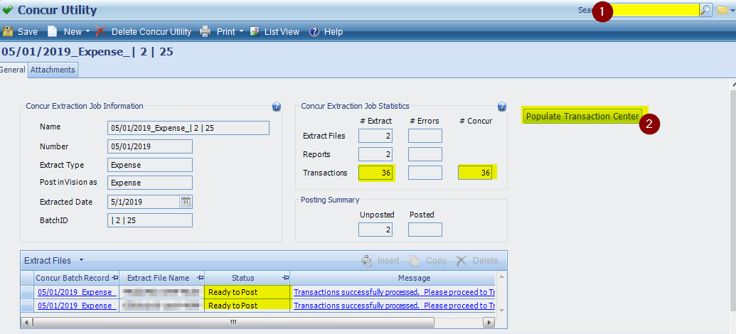Viewport: 736px width, 334px height.
Task: Click the Transactions # Concur value 36
Action: (475, 173)
